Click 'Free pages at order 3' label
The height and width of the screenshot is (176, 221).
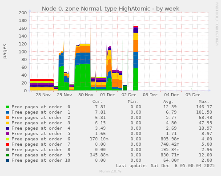(x=41, y=123)
